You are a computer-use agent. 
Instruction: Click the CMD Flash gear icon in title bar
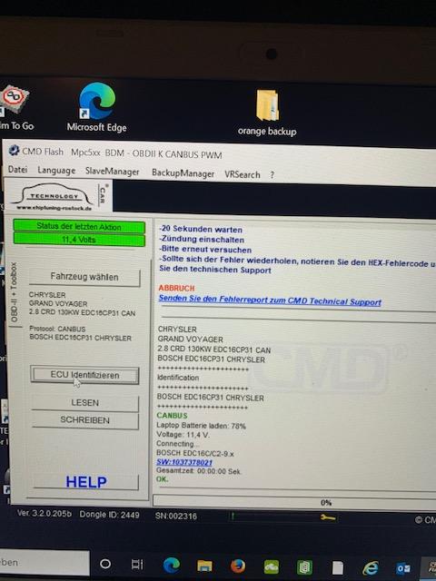click(15, 151)
